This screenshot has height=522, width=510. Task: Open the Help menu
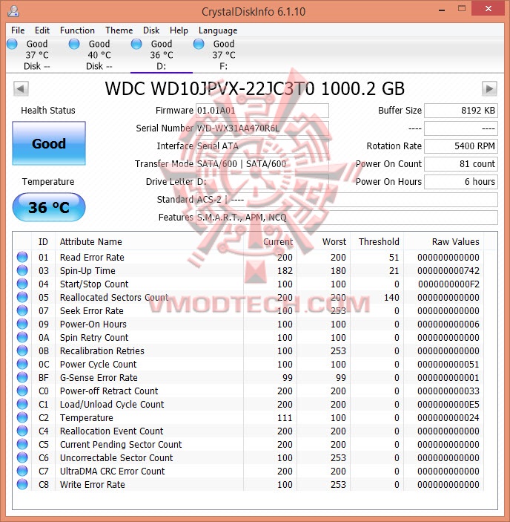[179, 30]
